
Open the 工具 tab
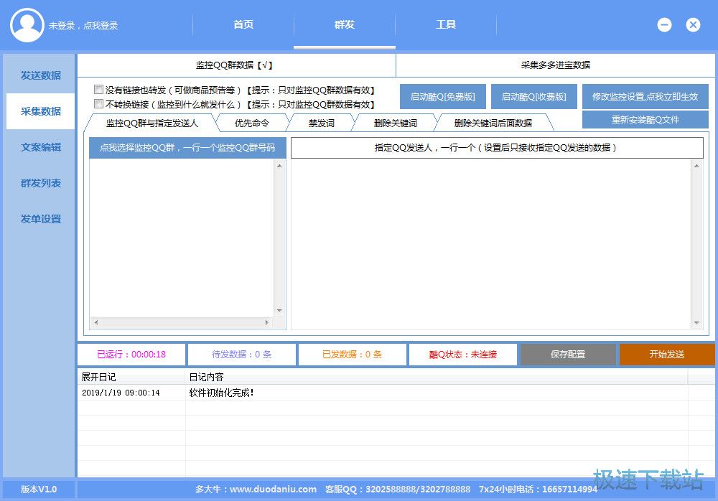tap(446, 24)
